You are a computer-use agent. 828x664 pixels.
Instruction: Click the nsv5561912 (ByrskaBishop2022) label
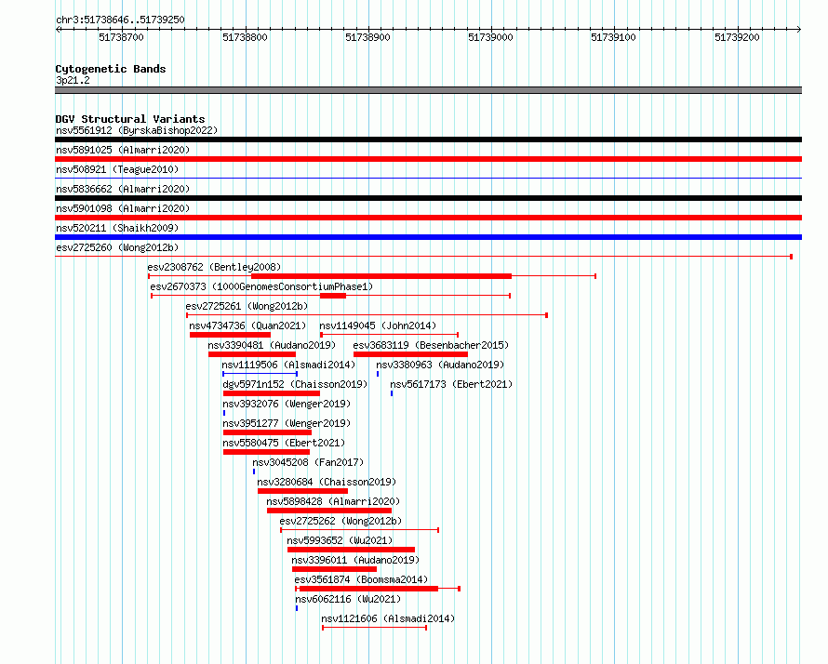(x=137, y=130)
